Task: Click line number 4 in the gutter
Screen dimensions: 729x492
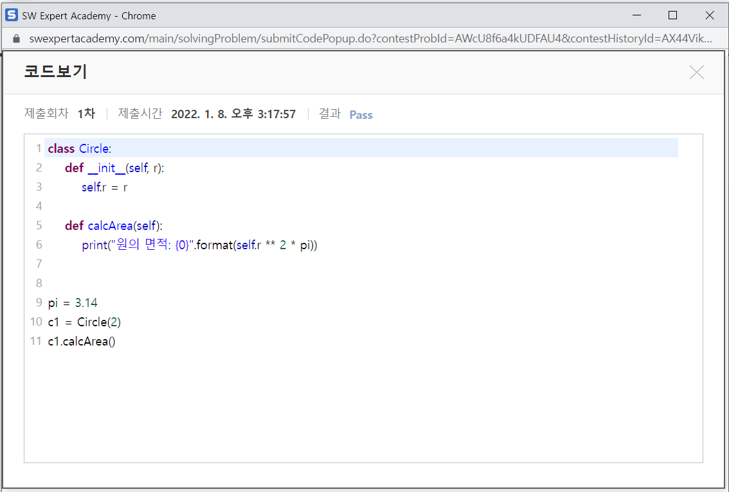Action: point(39,206)
